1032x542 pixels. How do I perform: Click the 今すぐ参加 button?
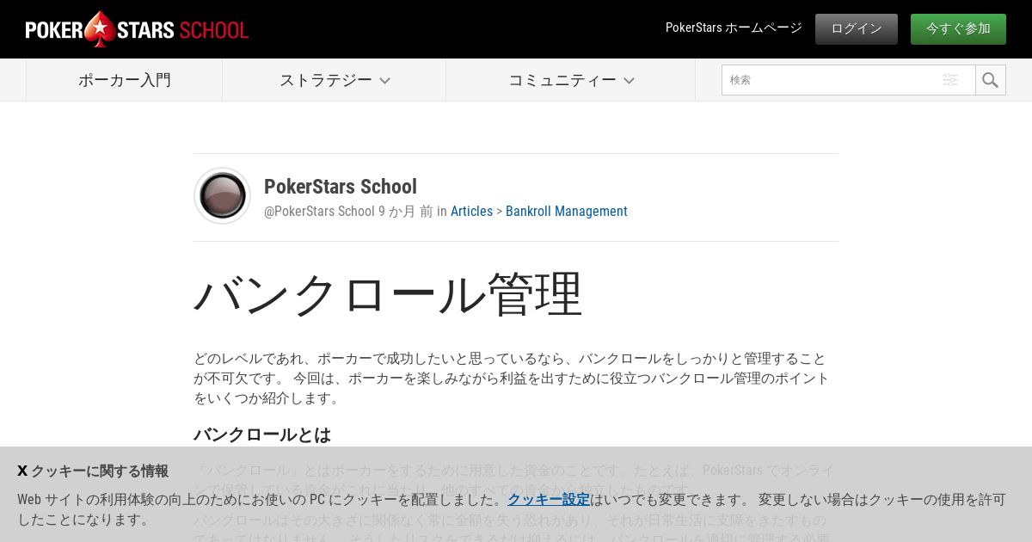(958, 29)
